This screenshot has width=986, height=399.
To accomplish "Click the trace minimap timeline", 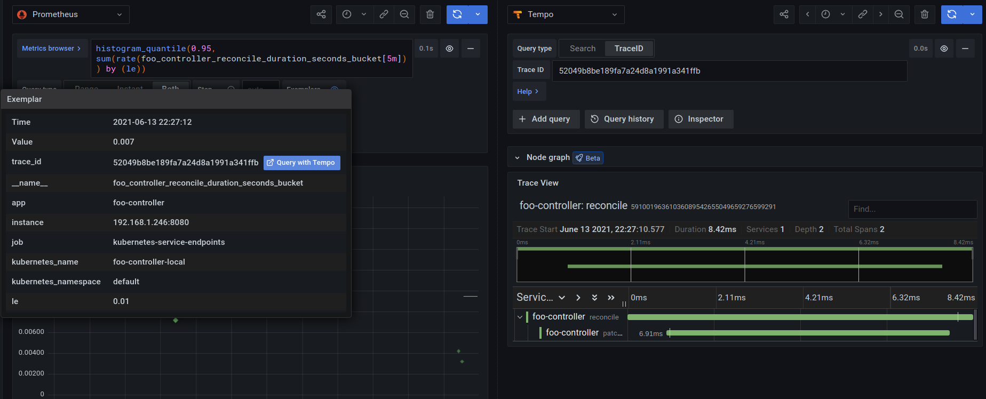I will click(744, 265).
